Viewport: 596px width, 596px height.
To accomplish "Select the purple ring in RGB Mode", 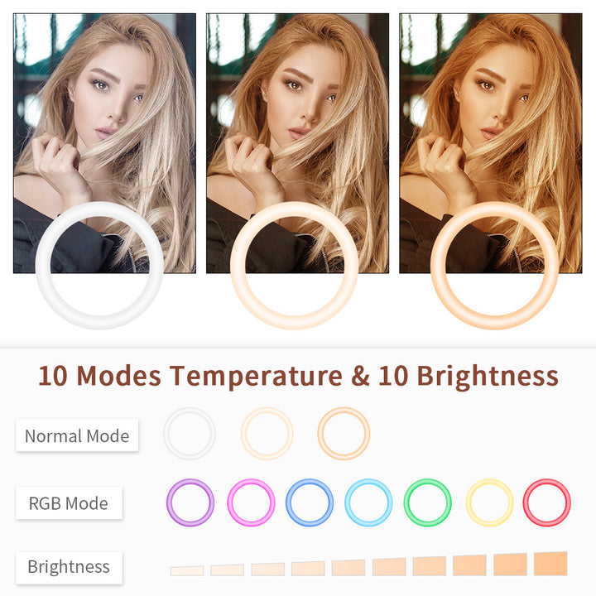I will [x=190, y=502].
